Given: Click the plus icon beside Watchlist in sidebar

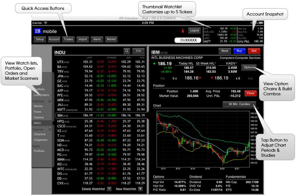Looking at the screenshot, I should click(50, 101).
